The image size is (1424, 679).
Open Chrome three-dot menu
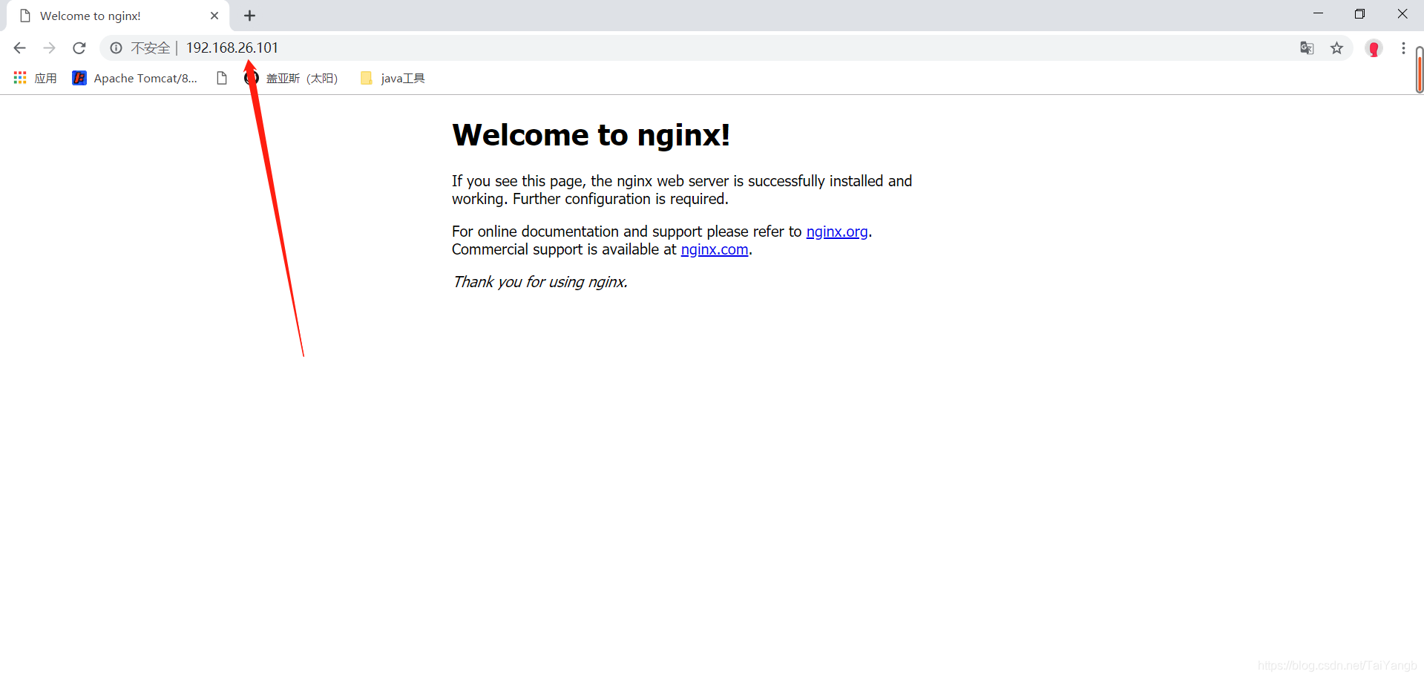click(1403, 48)
